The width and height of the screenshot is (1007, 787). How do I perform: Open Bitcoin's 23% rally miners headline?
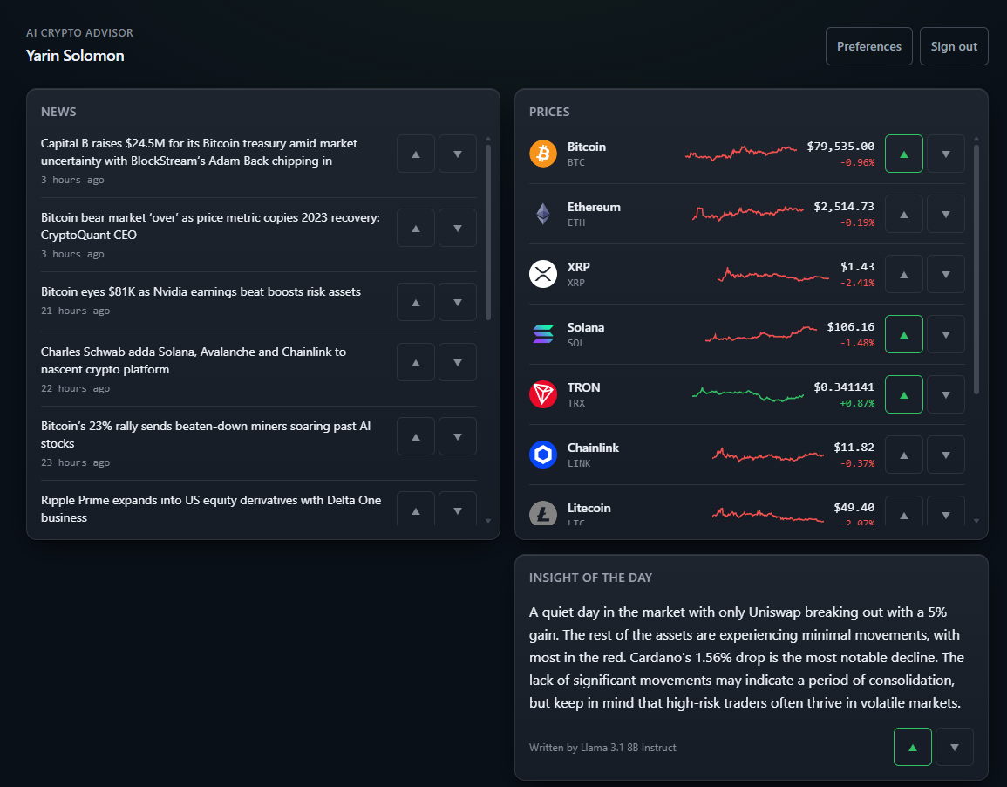(206, 435)
